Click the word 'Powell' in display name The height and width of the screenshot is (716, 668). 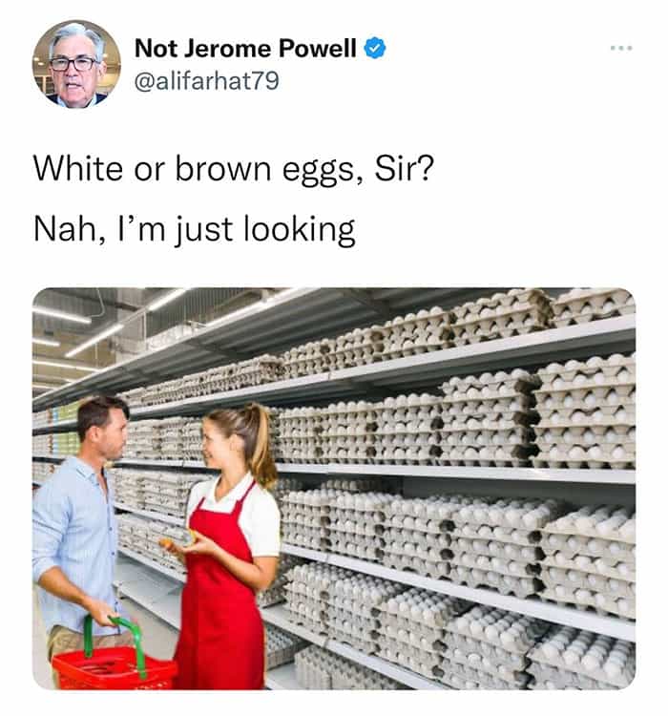point(318,48)
